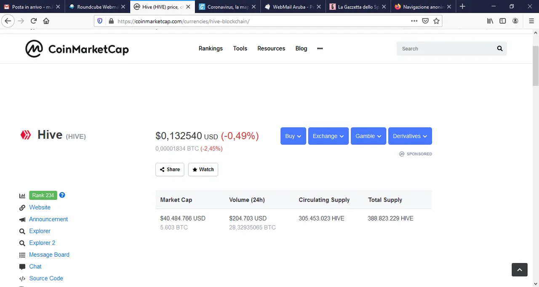Open the Announcement link

click(48, 219)
